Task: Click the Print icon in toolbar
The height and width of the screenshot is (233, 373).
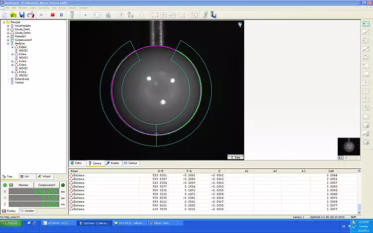Action: (x=30, y=15)
